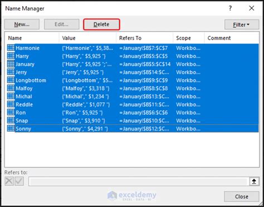
Task: Click the checkmark confirm icon
Action: [x=19, y=181]
